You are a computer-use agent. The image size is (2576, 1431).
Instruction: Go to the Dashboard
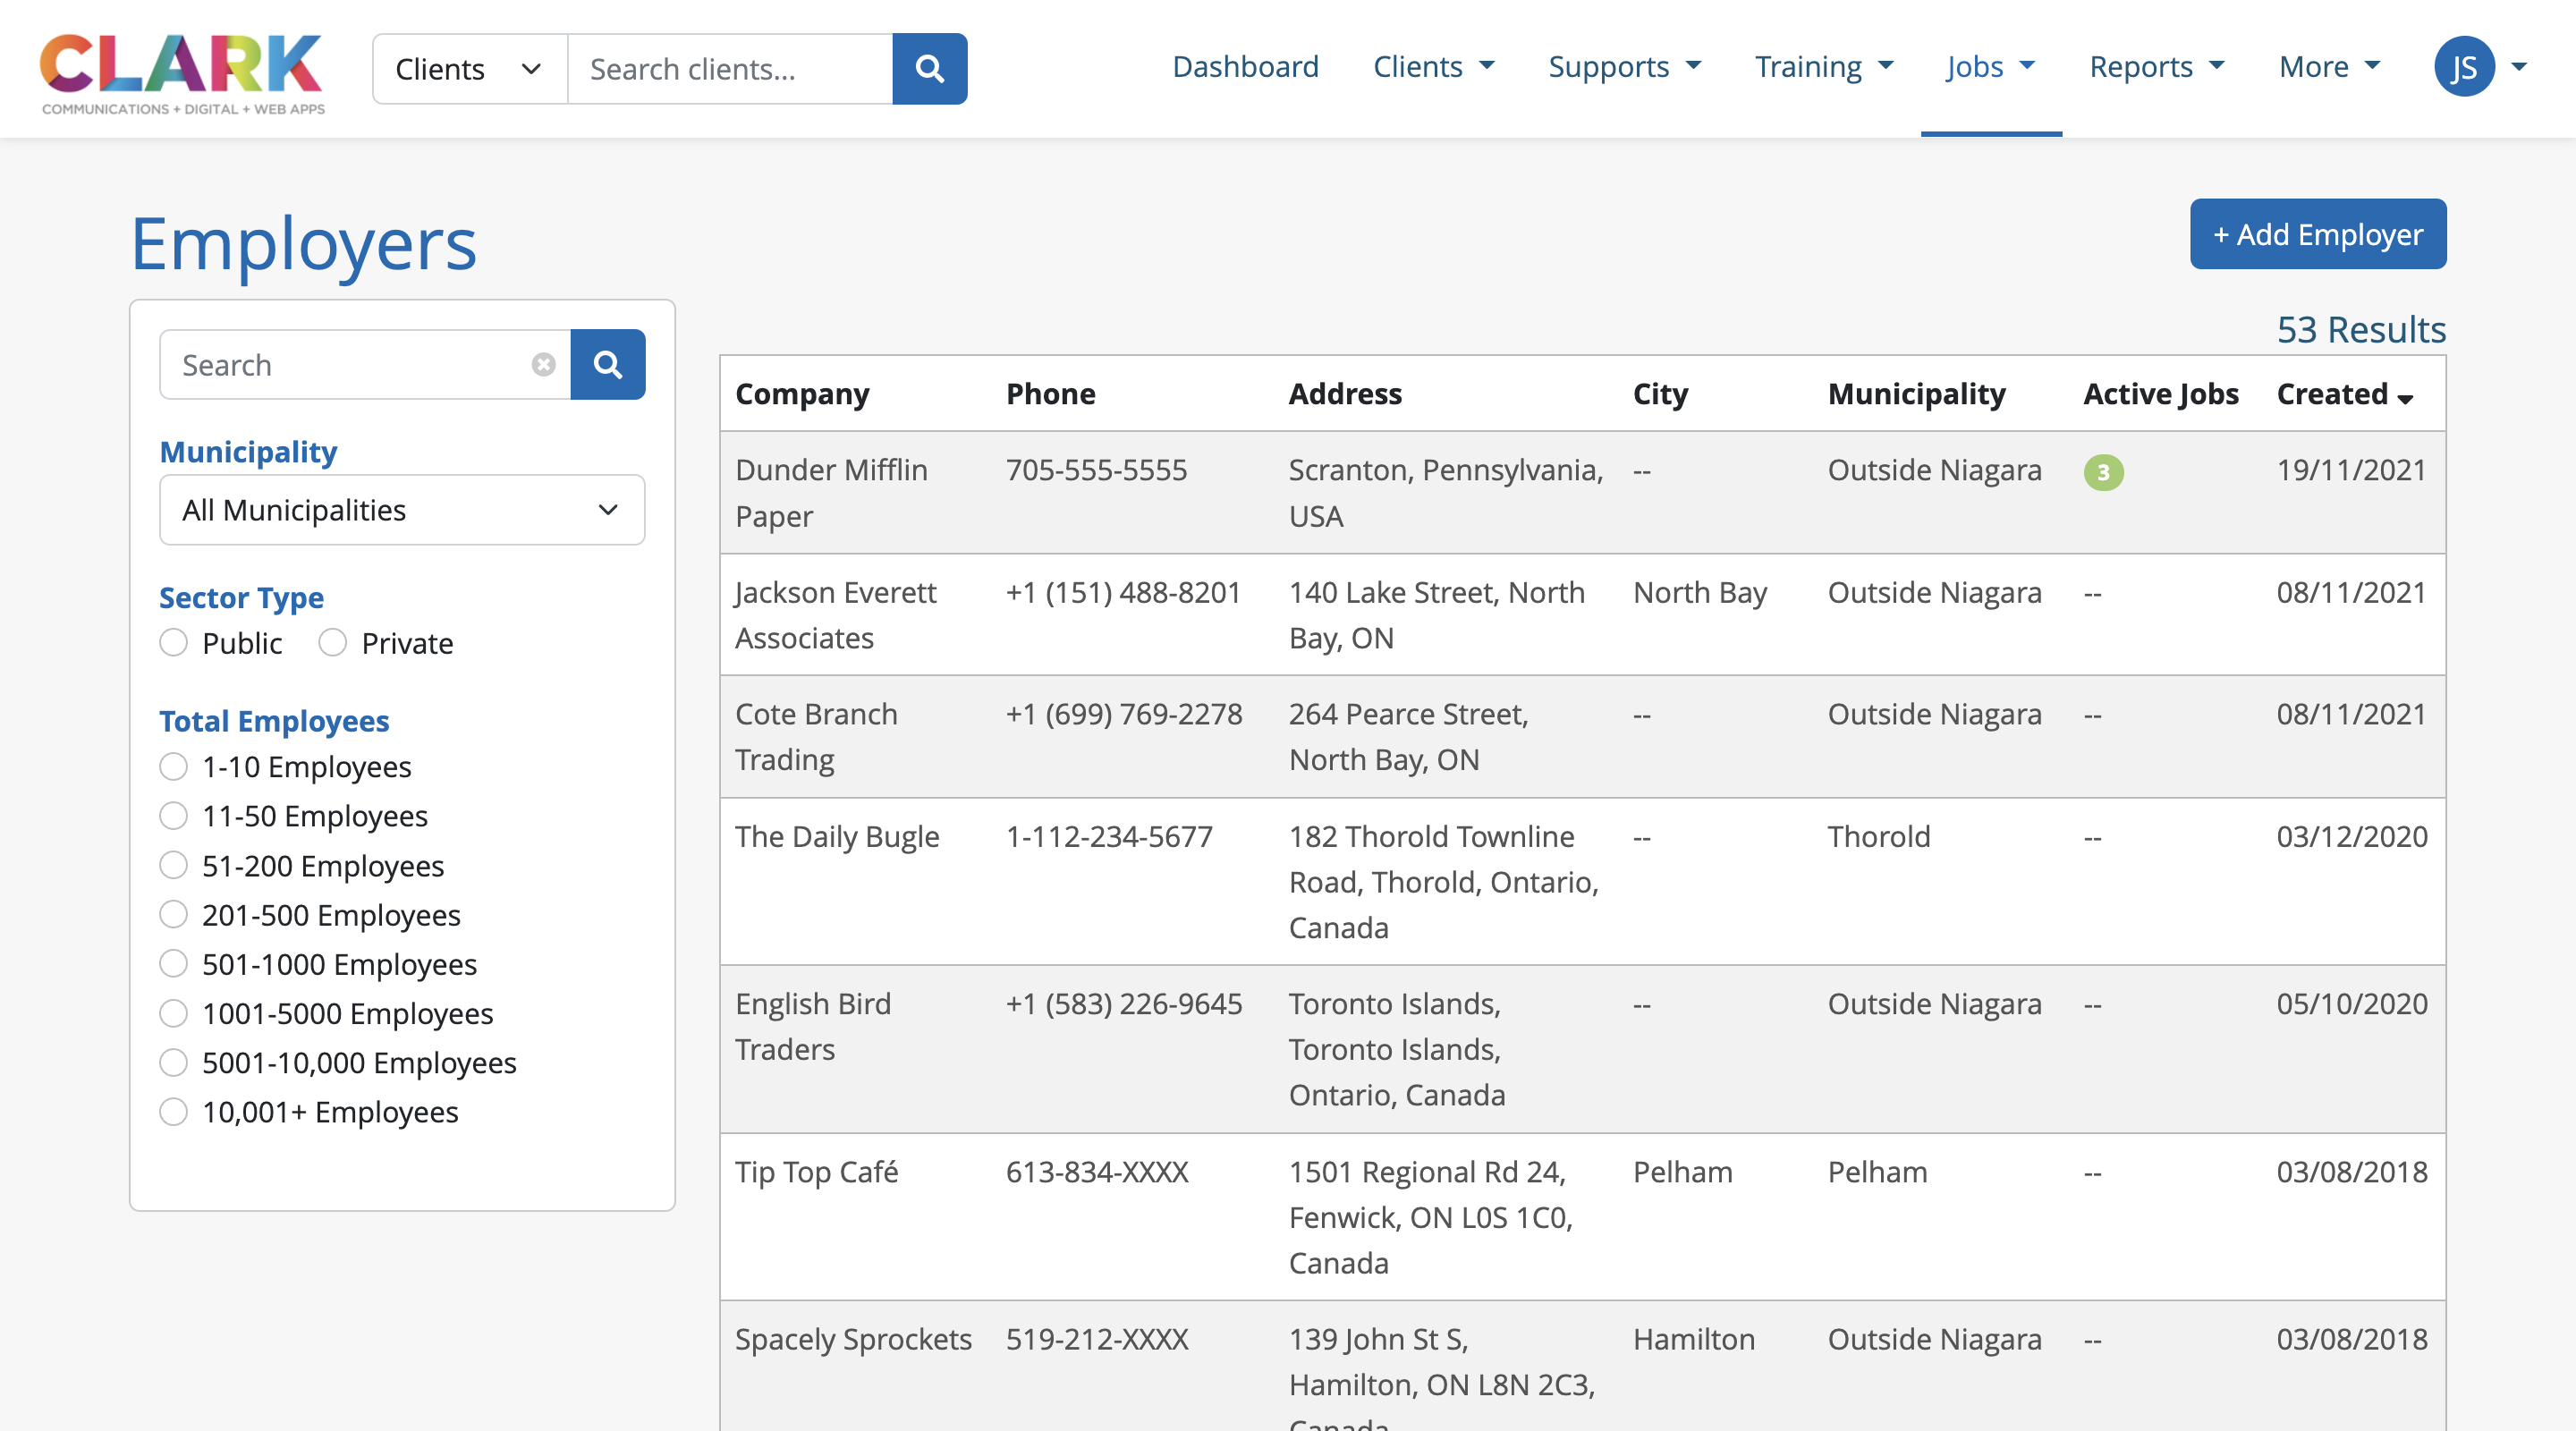[1245, 67]
